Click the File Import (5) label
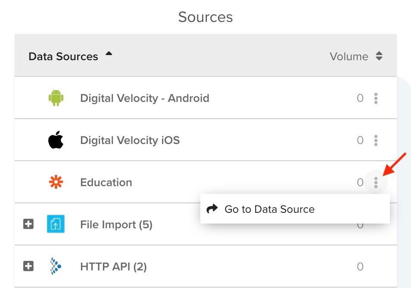This screenshot has width=411, height=288. pyautogui.click(x=116, y=224)
